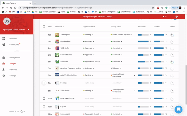Open the Chrome three-dot menu
This screenshot has width=187, height=116.
[x=184, y=8]
